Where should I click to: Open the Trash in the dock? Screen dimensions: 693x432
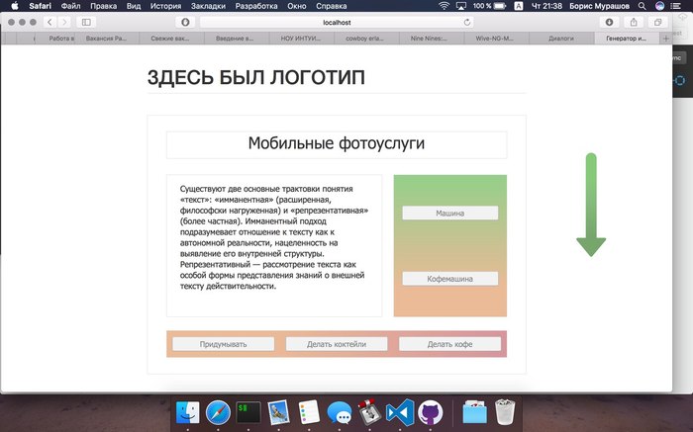click(506, 412)
